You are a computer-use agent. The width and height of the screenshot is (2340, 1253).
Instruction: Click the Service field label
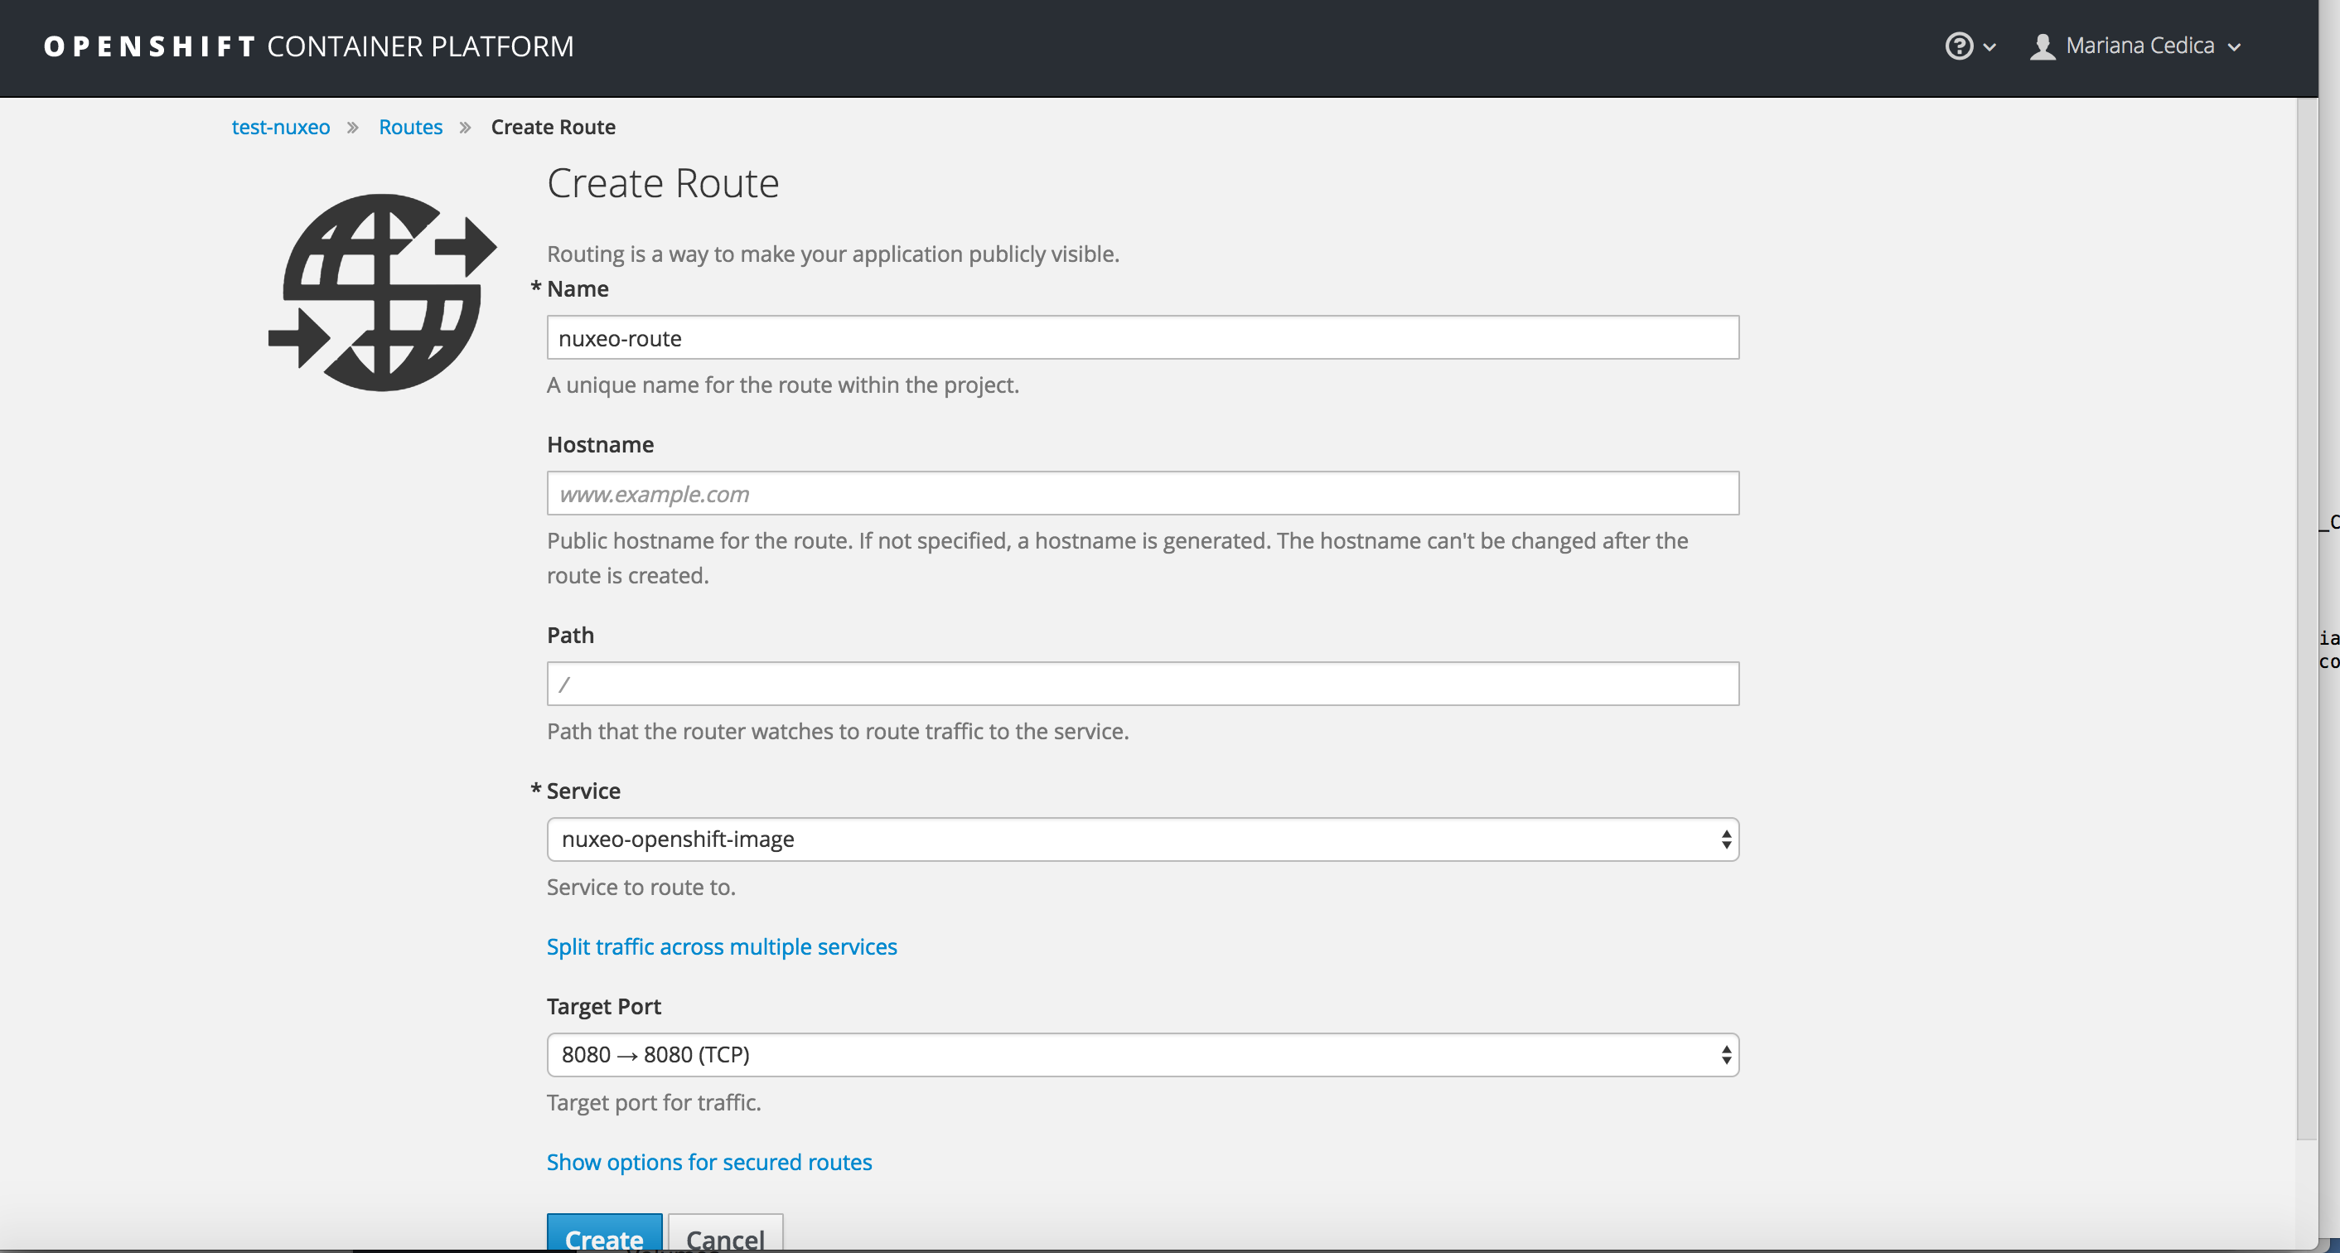pos(583,791)
